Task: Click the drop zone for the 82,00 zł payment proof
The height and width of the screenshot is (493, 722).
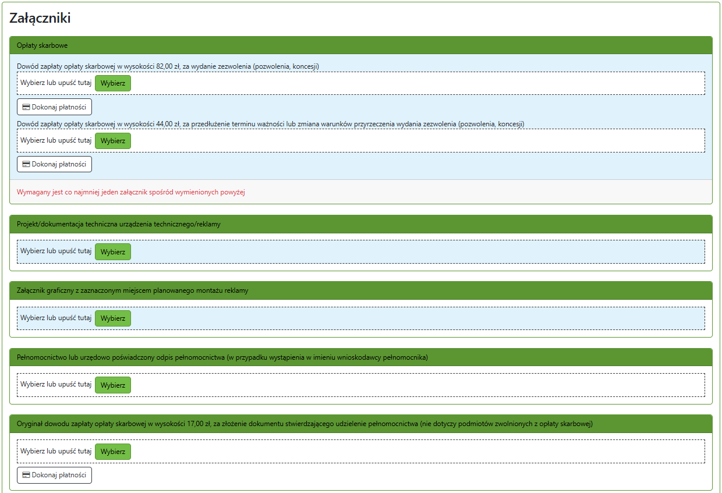Action: tap(408, 83)
